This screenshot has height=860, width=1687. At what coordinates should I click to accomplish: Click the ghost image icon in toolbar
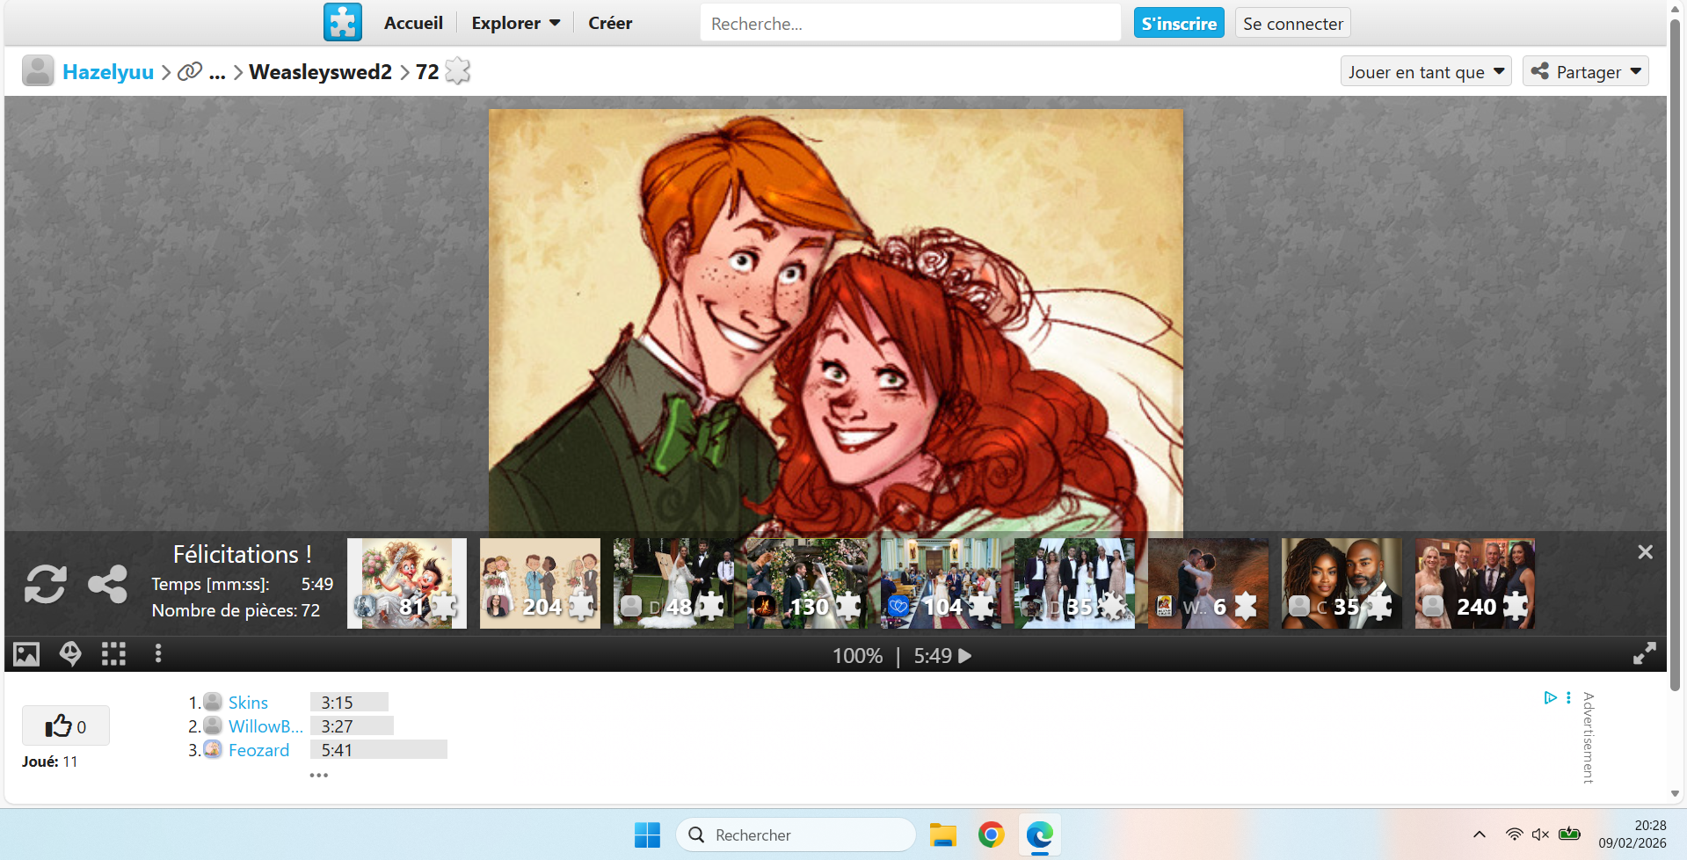click(70, 654)
